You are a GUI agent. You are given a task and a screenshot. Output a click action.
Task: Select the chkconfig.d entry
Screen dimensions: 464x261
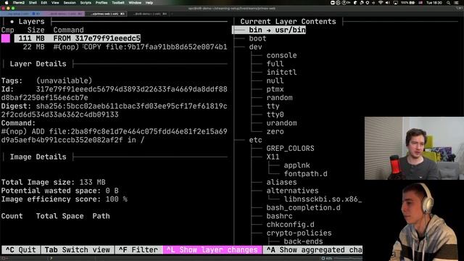(x=290, y=225)
